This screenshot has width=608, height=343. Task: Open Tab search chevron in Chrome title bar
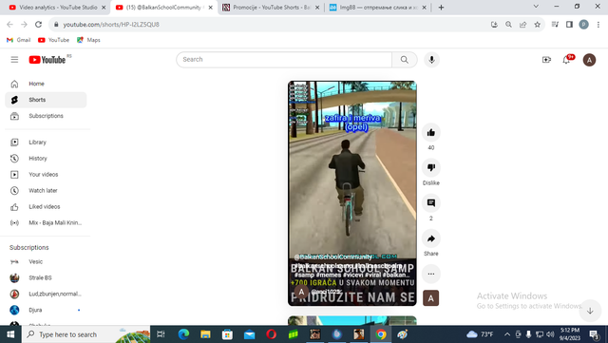click(x=536, y=7)
